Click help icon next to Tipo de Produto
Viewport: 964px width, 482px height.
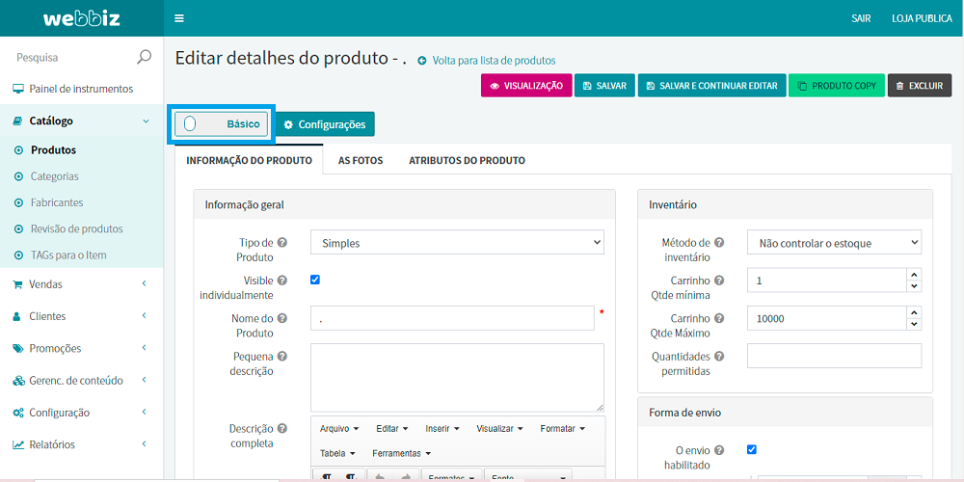click(281, 243)
